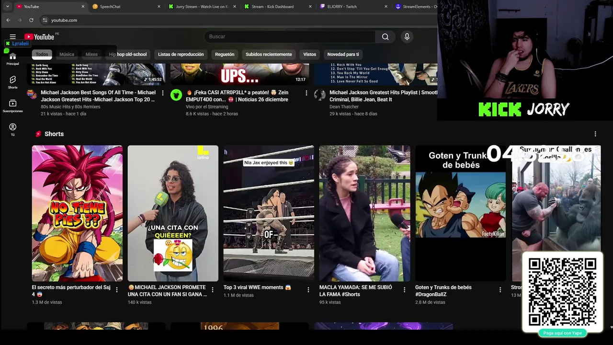Open 80s Music Hits channel name link

(70, 107)
